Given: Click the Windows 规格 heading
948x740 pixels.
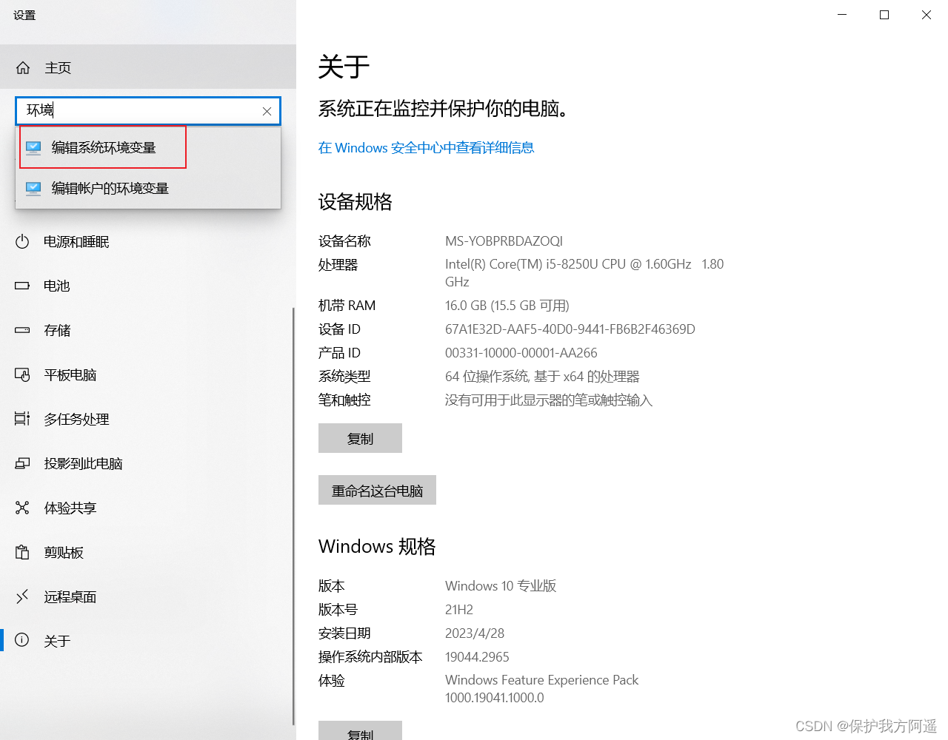Looking at the screenshot, I should [x=377, y=546].
